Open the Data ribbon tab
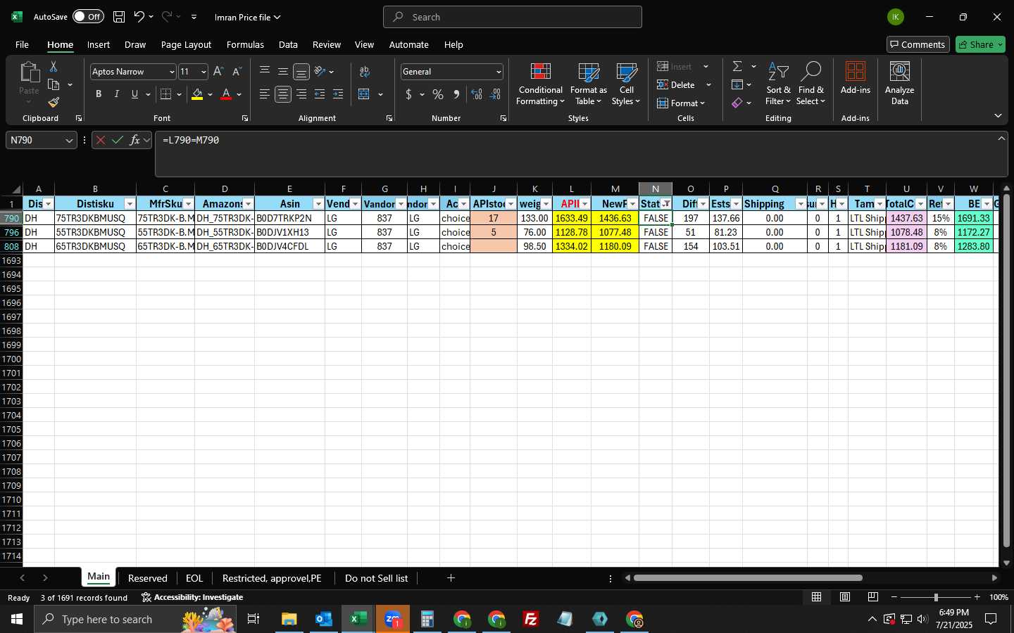The width and height of the screenshot is (1014, 633). click(x=288, y=44)
